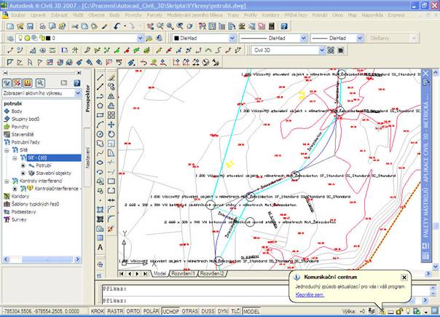Select the Rectangle draw tool
Image resolution: width=440 pixels, height=317 pixels.
click(x=101, y=115)
